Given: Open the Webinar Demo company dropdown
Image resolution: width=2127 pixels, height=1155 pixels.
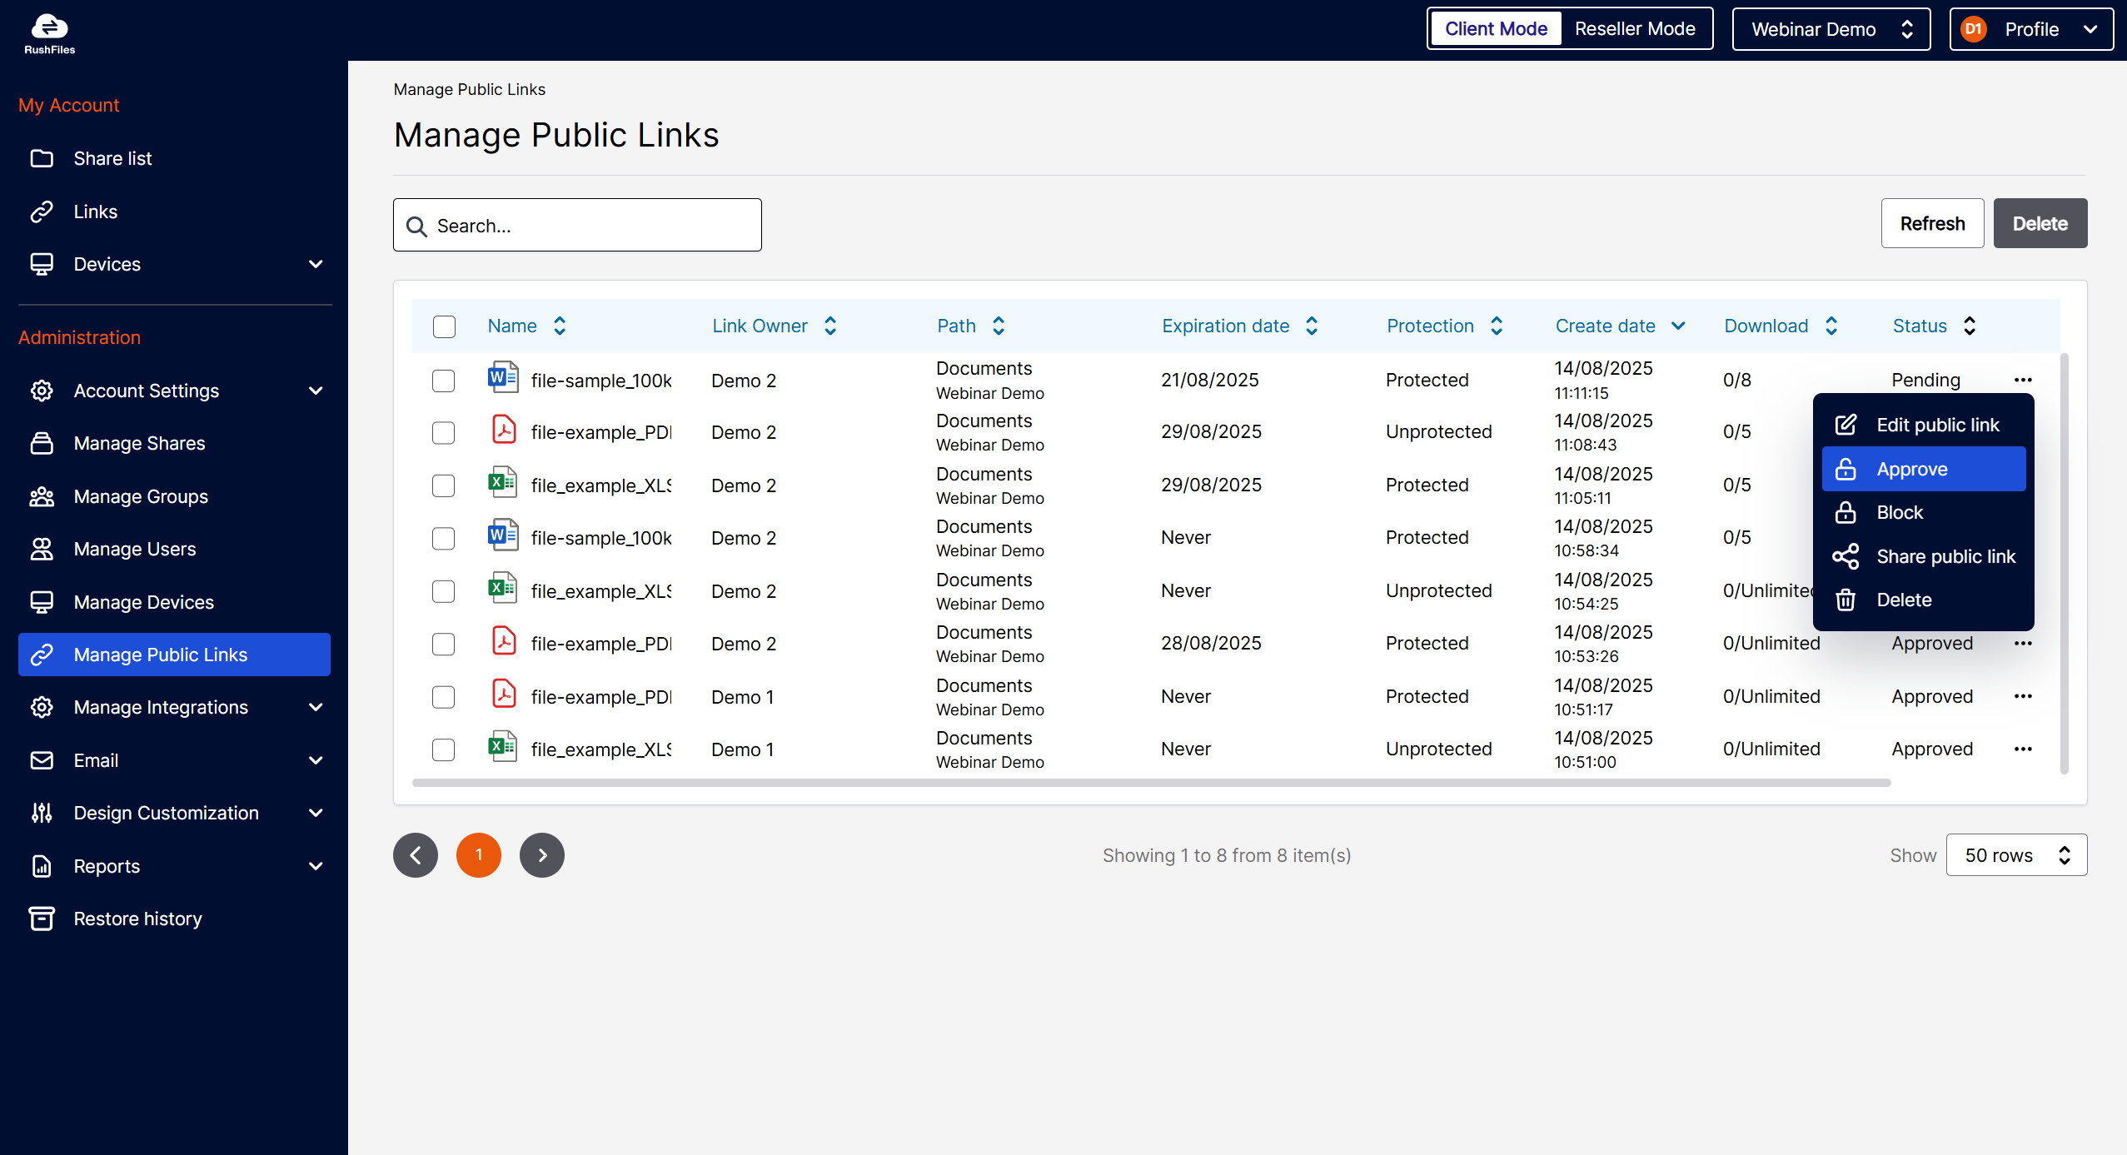Looking at the screenshot, I should (x=1831, y=29).
